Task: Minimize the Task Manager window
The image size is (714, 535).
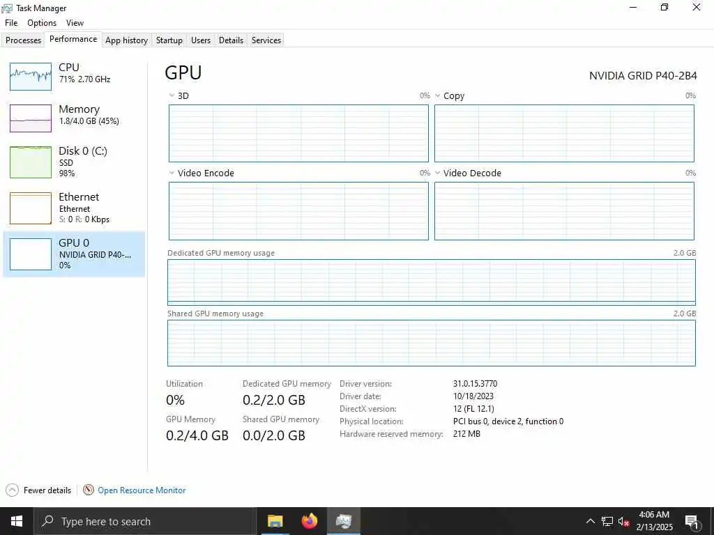Action: [633, 8]
